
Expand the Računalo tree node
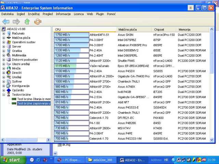click(4, 33)
